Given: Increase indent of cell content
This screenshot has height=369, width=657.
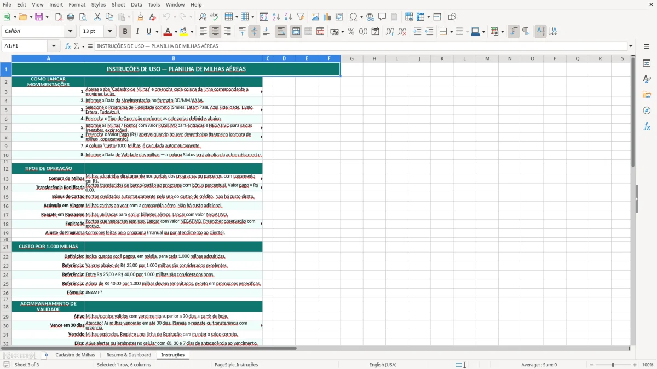Looking at the screenshot, I should [417, 32].
